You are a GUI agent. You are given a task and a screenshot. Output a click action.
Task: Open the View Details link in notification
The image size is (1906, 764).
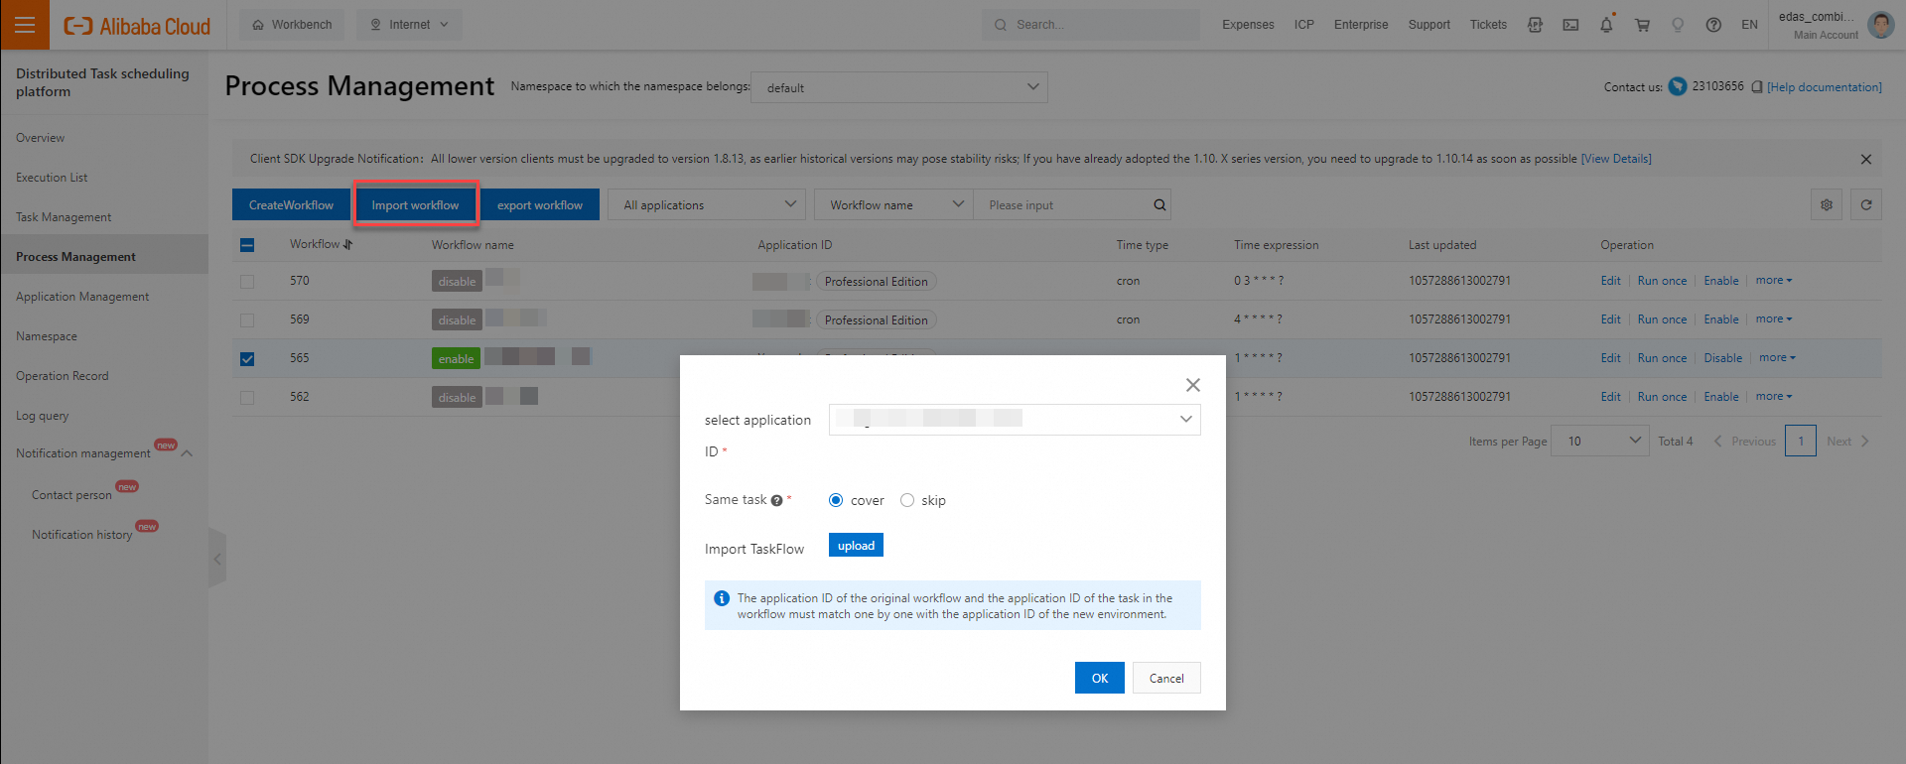[1616, 159]
